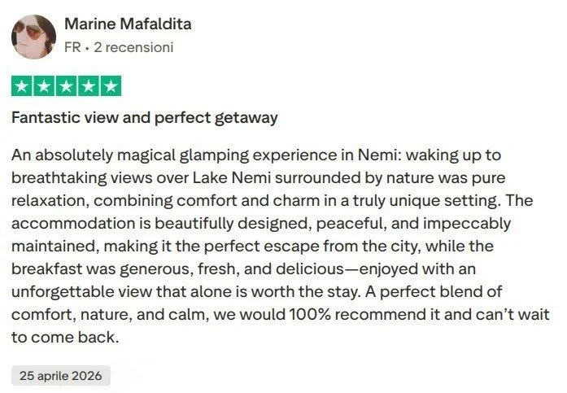This screenshot has height=393, width=567.
Task: Click the first green rating star
Action: [22, 86]
